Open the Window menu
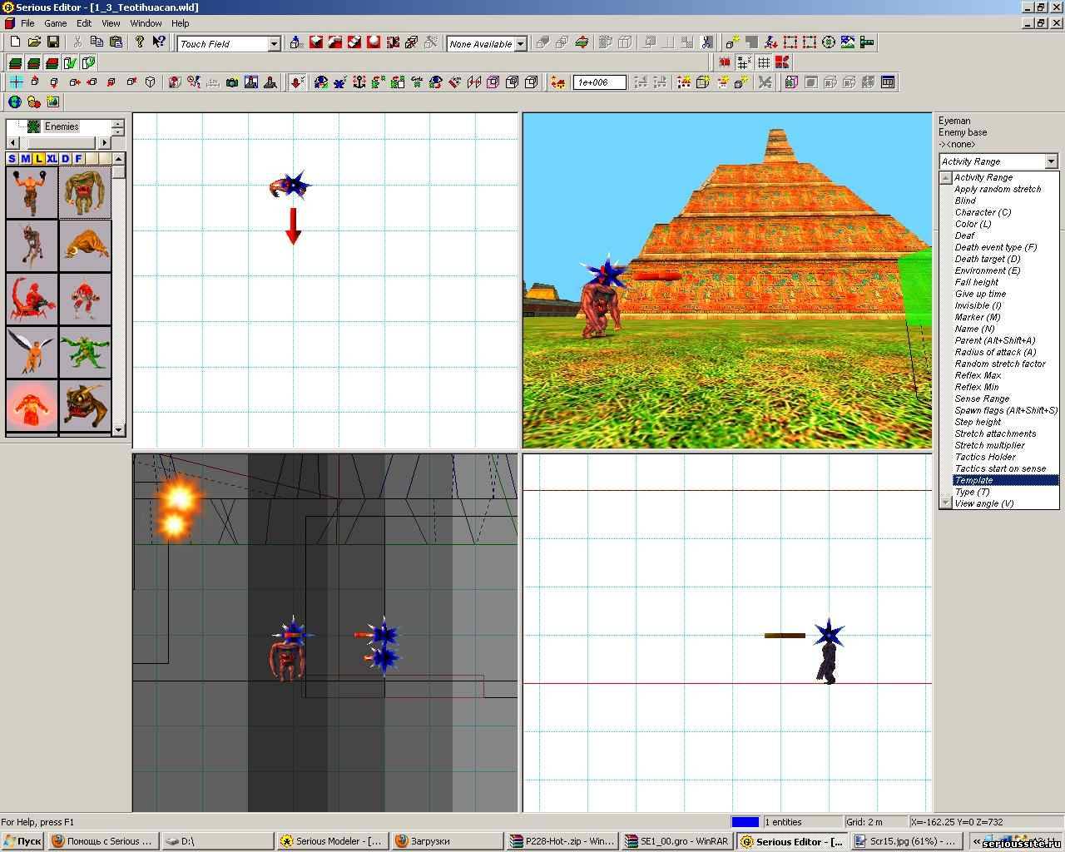This screenshot has height=852, width=1065. 146,23
